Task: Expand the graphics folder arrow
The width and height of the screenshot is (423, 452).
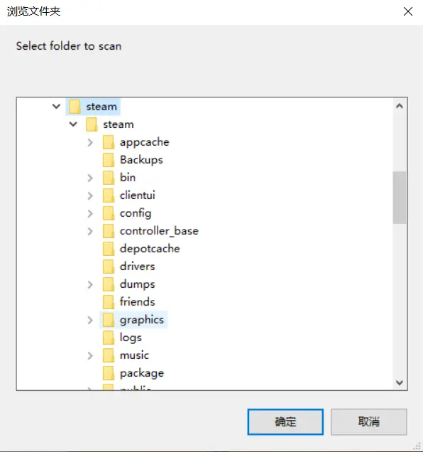Action: tap(90, 320)
